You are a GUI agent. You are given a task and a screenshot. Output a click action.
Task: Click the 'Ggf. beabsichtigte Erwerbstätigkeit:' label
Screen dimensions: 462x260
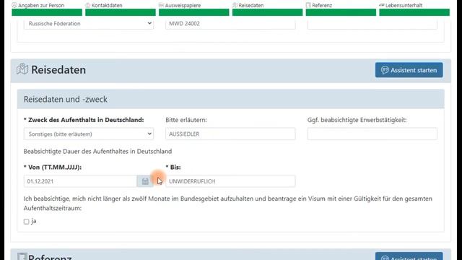pyautogui.click(x=357, y=120)
